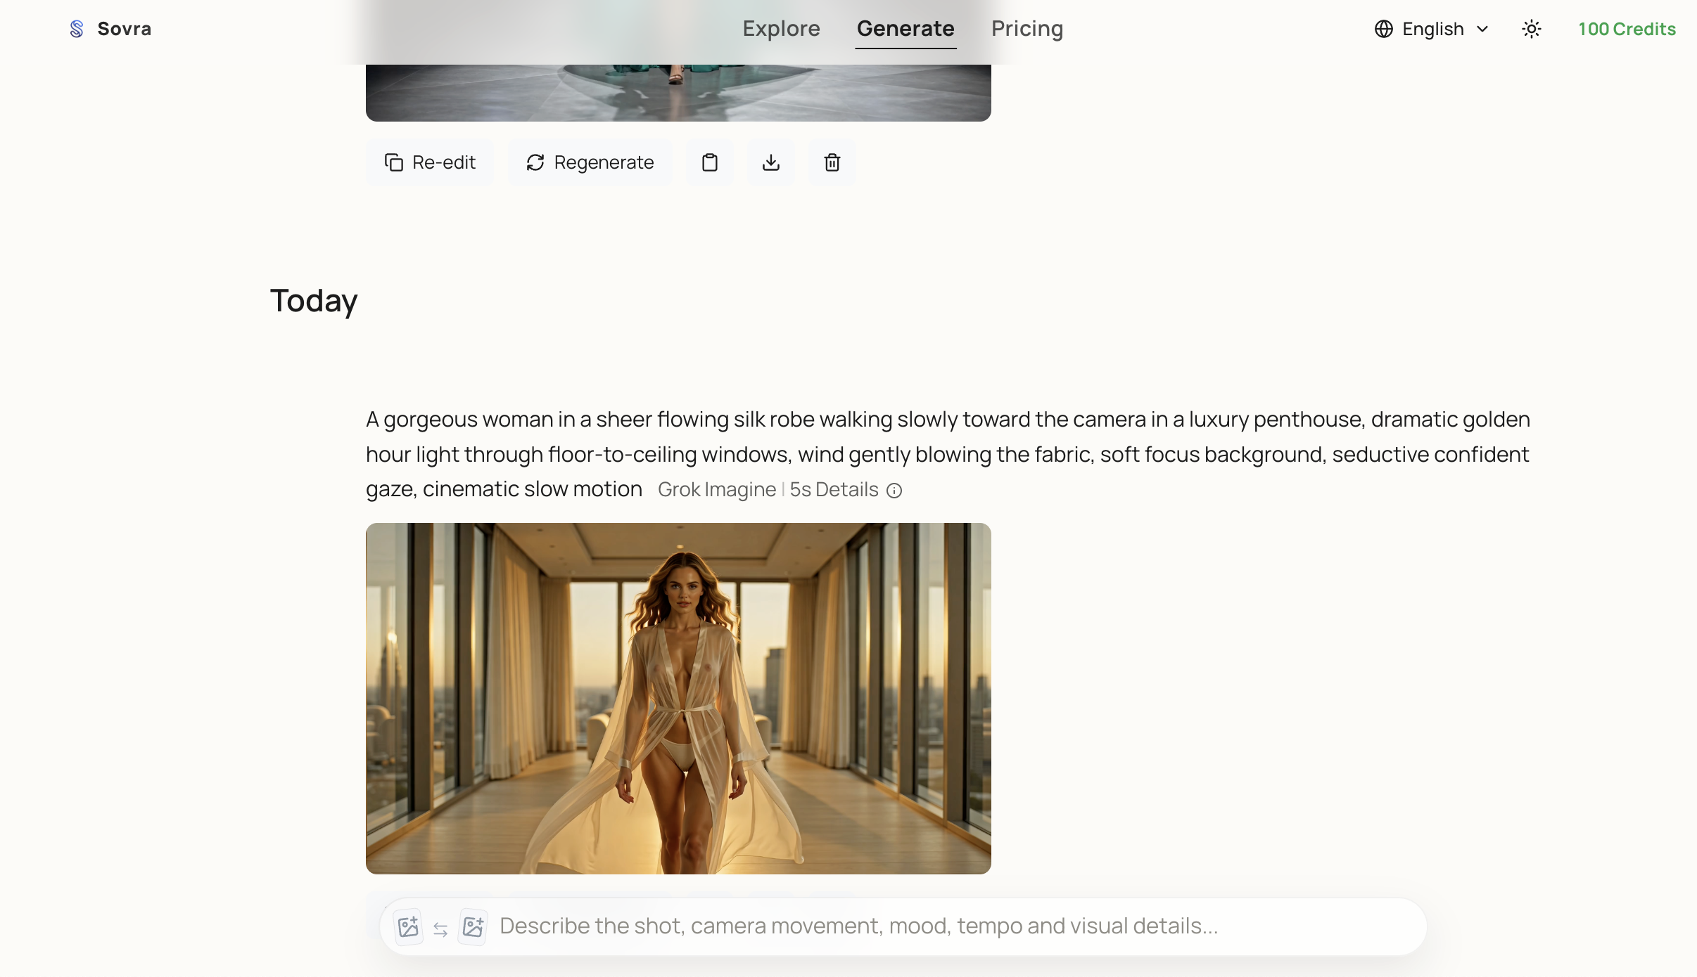Click the globe icon near language selector
Viewport: 1697px width, 977px height.
click(1383, 28)
